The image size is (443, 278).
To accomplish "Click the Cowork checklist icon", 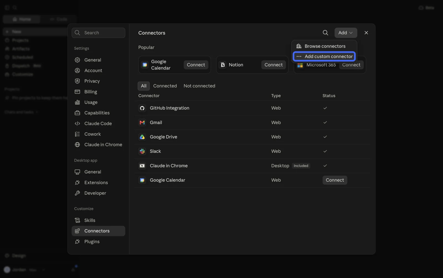I will pyautogui.click(x=77, y=134).
